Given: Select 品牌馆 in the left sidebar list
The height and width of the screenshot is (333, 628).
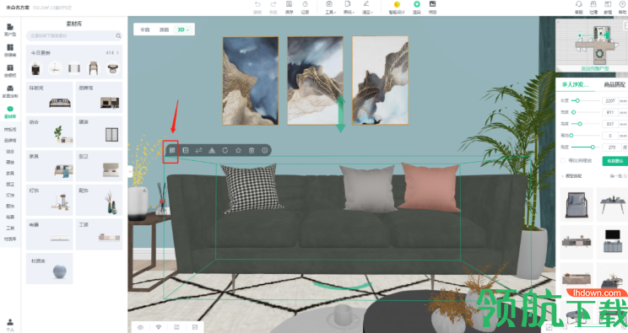Looking at the screenshot, I should (10, 141).
